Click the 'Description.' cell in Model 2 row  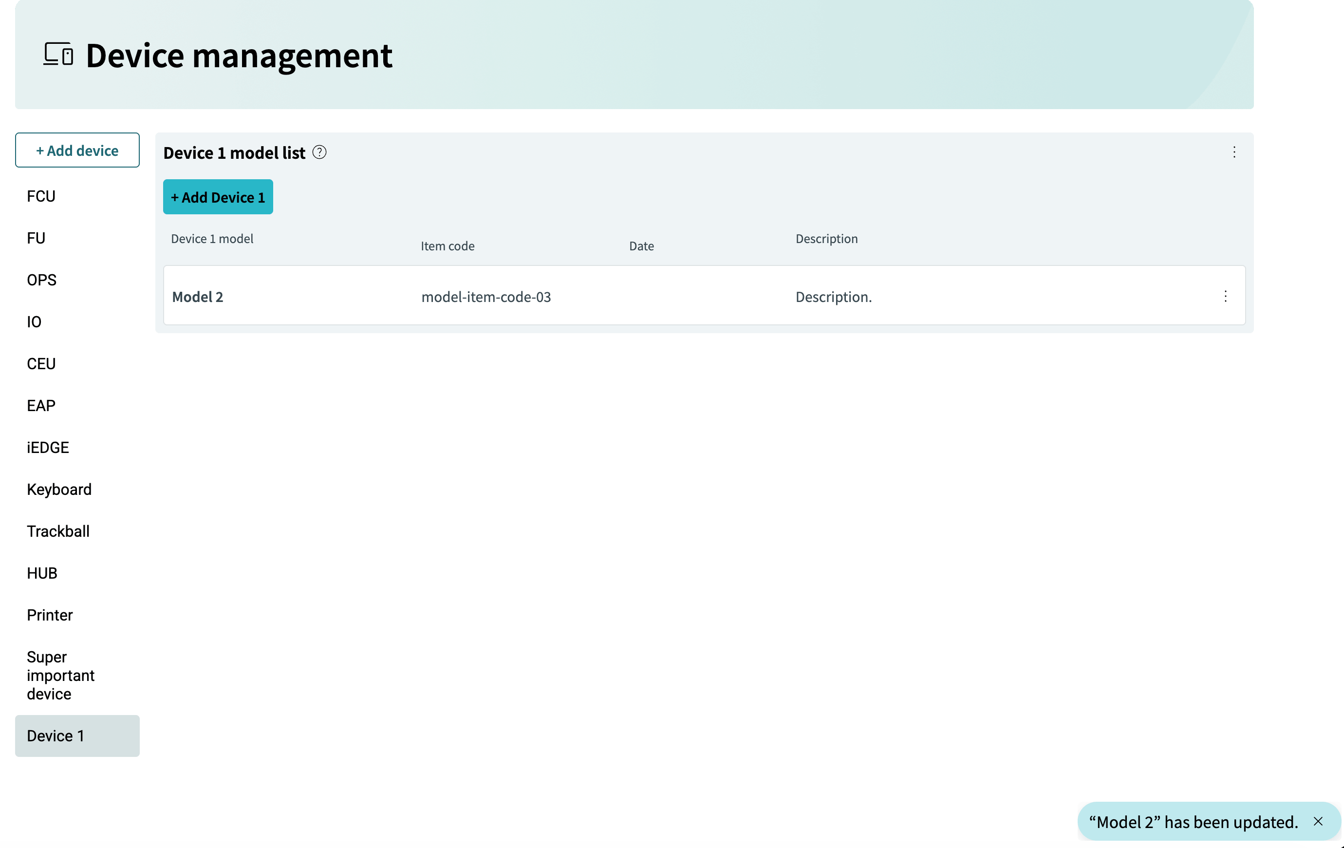833,297
